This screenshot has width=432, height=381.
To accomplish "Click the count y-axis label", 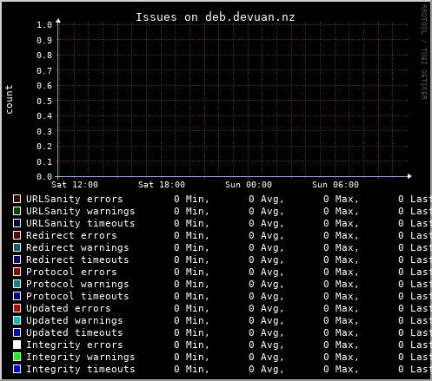I will coord(9,99).
